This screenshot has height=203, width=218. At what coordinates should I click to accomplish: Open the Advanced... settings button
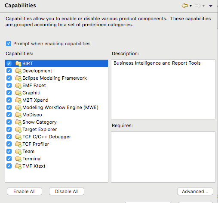tap(195, 191)
